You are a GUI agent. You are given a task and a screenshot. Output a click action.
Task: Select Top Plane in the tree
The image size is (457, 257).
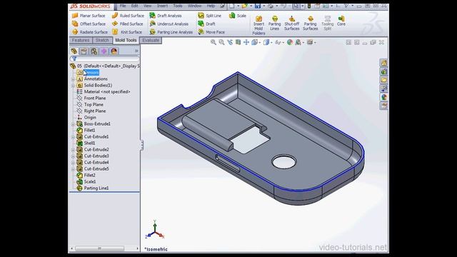tap(94, 105)
